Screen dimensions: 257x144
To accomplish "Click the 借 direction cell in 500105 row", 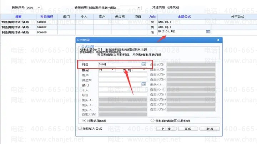I will point(152,33).
